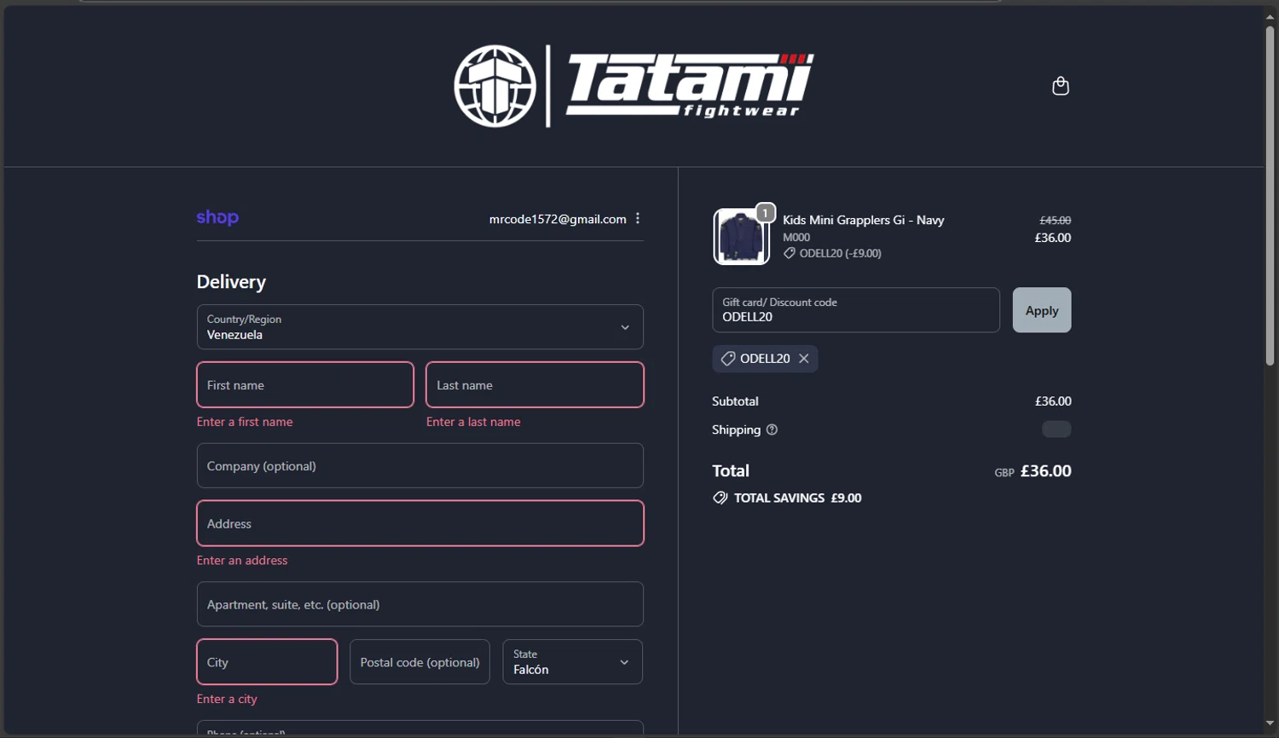
Task: Click the Subtotal label
Action: 735,401
